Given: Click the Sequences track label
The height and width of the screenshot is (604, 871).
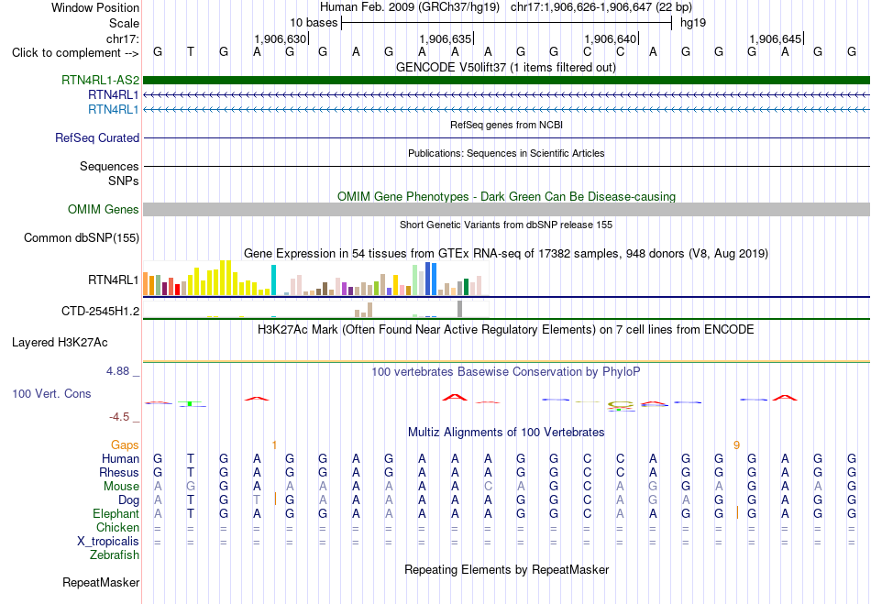Looking at the screenshot, I should point(109,166).
